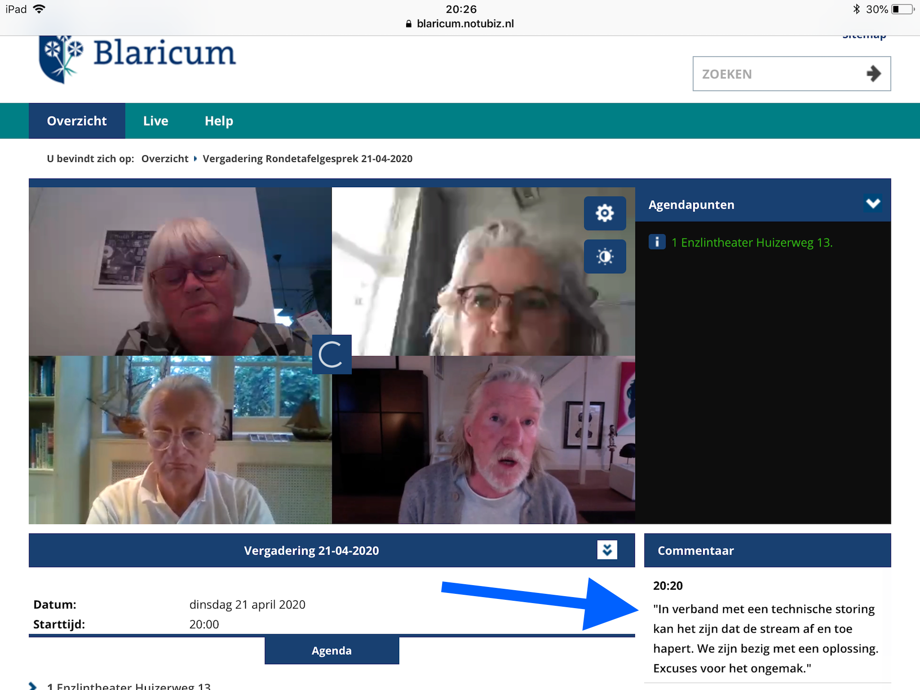
Task: Open video settings gear icon
Action: pyautogui.click(x=604, y=213)
